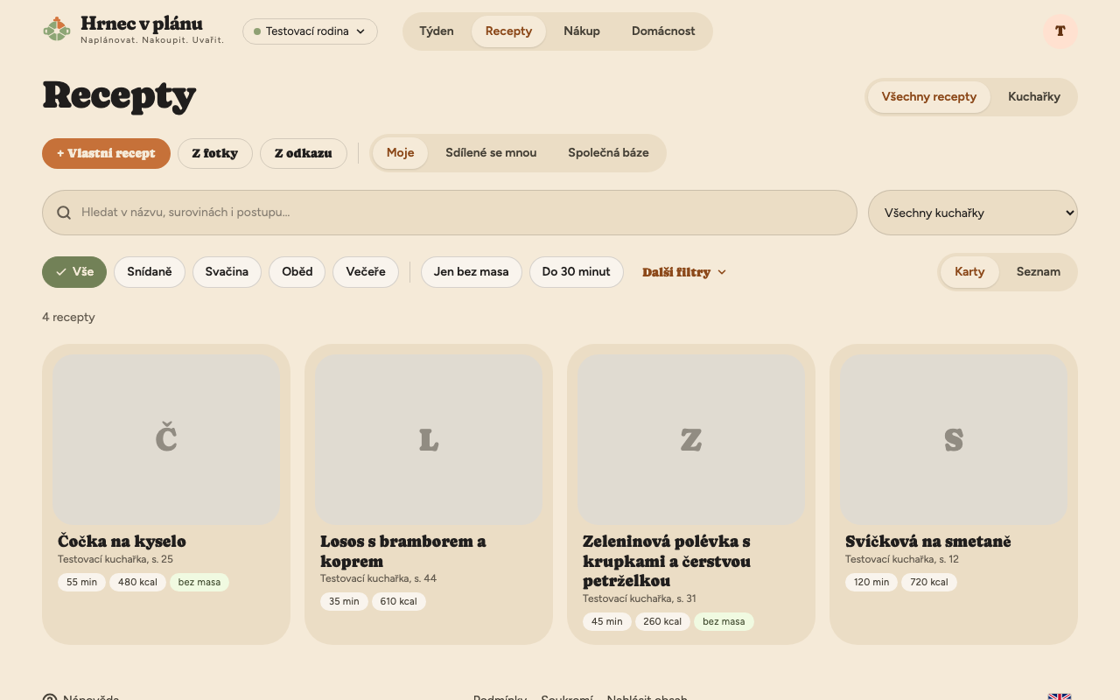Focus the recipe search input field
The height and width of the screenshot is (700, 1120).
[x=449, y=213]
